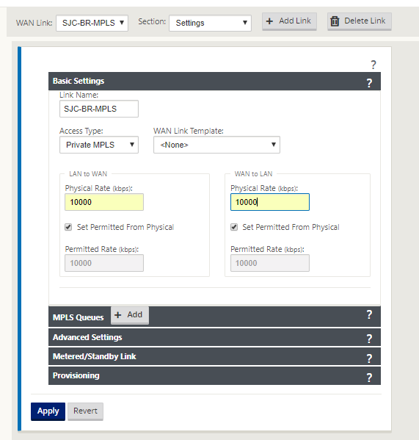The height and width of the screenshot is (440, 419).
Task: Click WAN to LAN Physical Rate field
Action: 270,202
